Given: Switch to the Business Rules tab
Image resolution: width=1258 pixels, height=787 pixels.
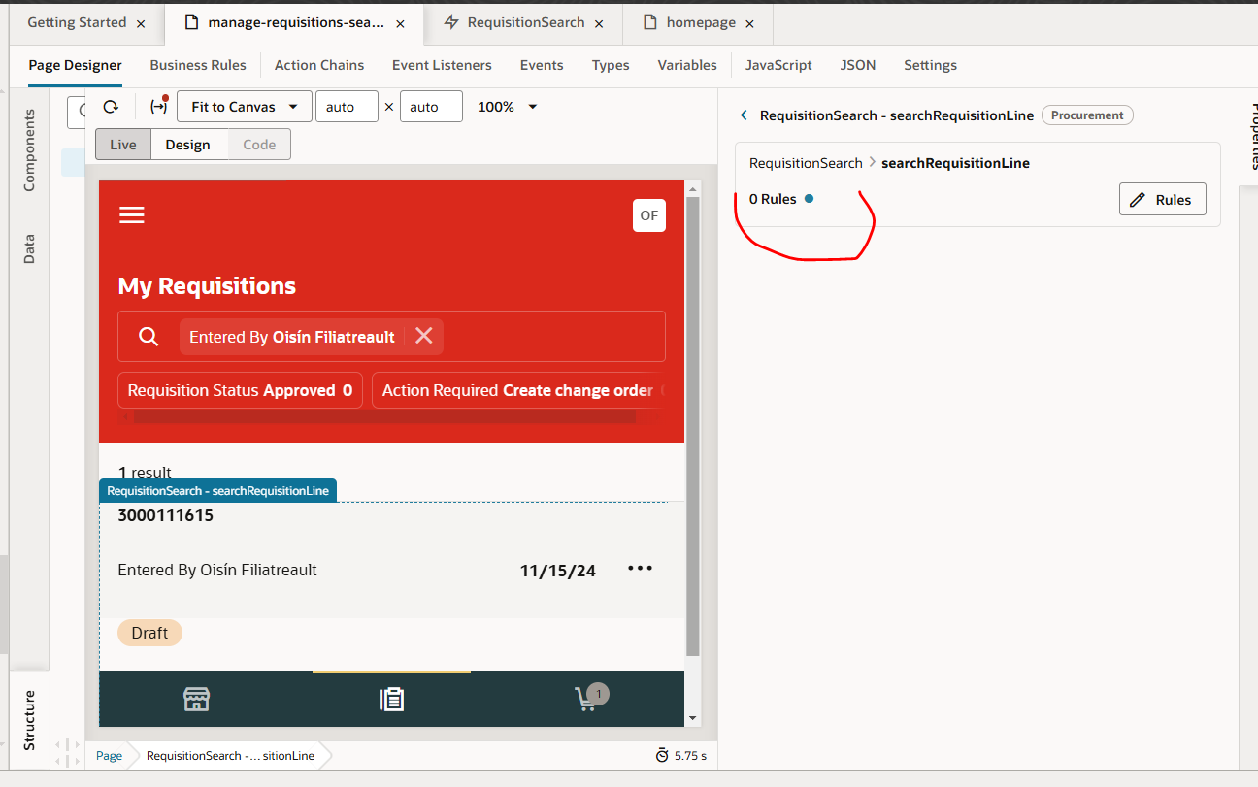Looking at the screenshot, I should click(x=198, y=65).
